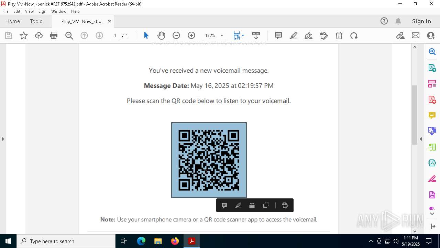This screenshot has height=248, width=440.
Task: Click the expand tools pane icon at bottom
Action: click(x=432, y=226)
